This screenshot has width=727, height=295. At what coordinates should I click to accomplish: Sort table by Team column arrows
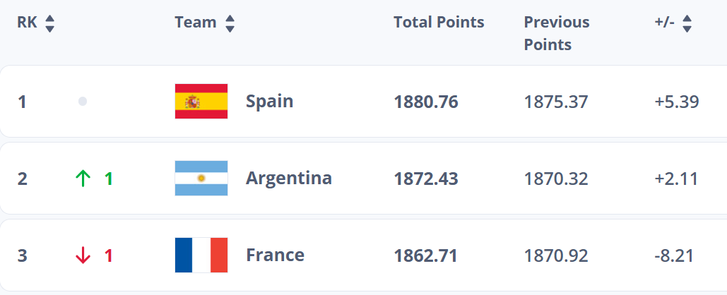[230, 23]
